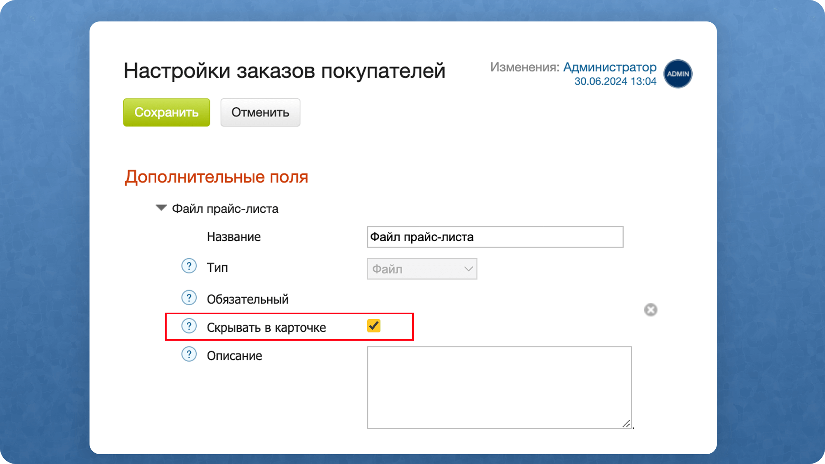Open the Администратор user link
This screenshot has width=825, height=464.
tap(609, 67)
